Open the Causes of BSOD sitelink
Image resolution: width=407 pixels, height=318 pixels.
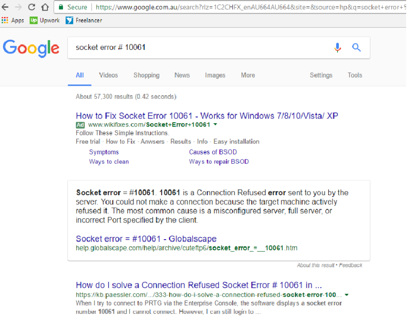tap(213, 152)
